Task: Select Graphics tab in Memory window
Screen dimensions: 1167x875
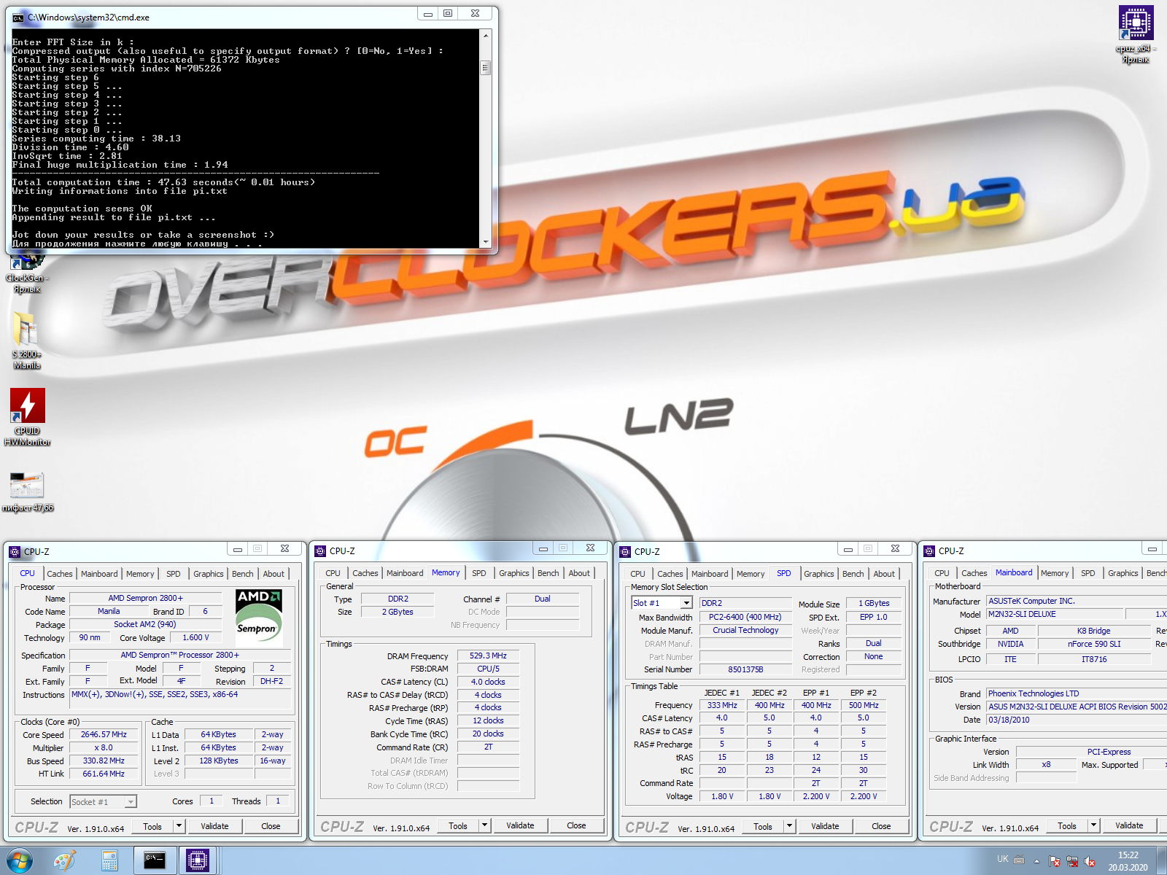Action: 514,573
